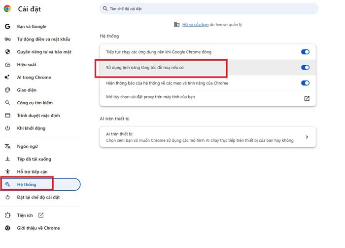Select Giao diện in sidebar
Screen dimensions: 345x248
pyautogui.click(x=27, y=90)
